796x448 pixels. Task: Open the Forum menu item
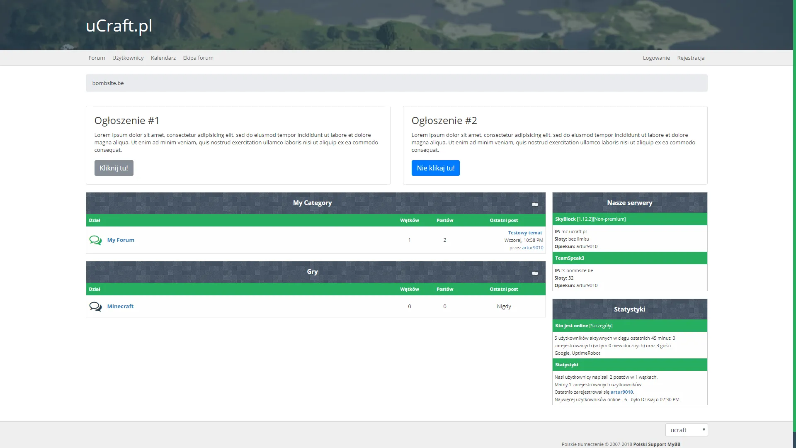(x=97, y=58)
